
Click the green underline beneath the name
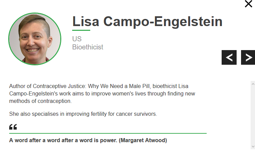tap(81, 30)
